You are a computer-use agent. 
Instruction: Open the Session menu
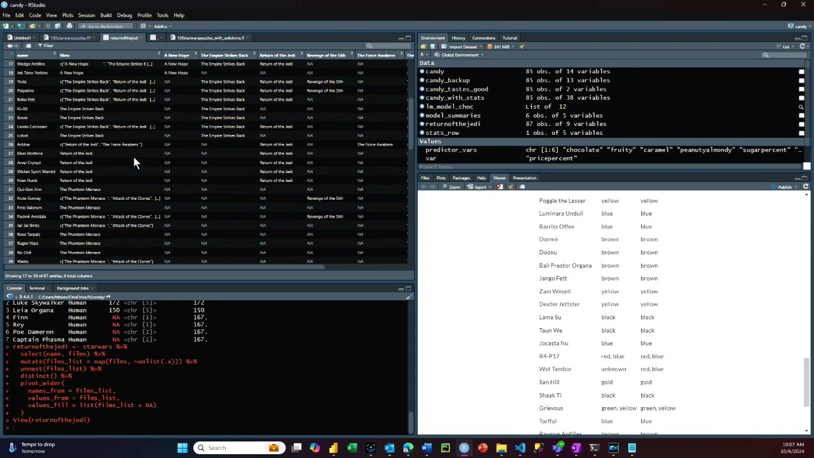click(x=86, y=15)
